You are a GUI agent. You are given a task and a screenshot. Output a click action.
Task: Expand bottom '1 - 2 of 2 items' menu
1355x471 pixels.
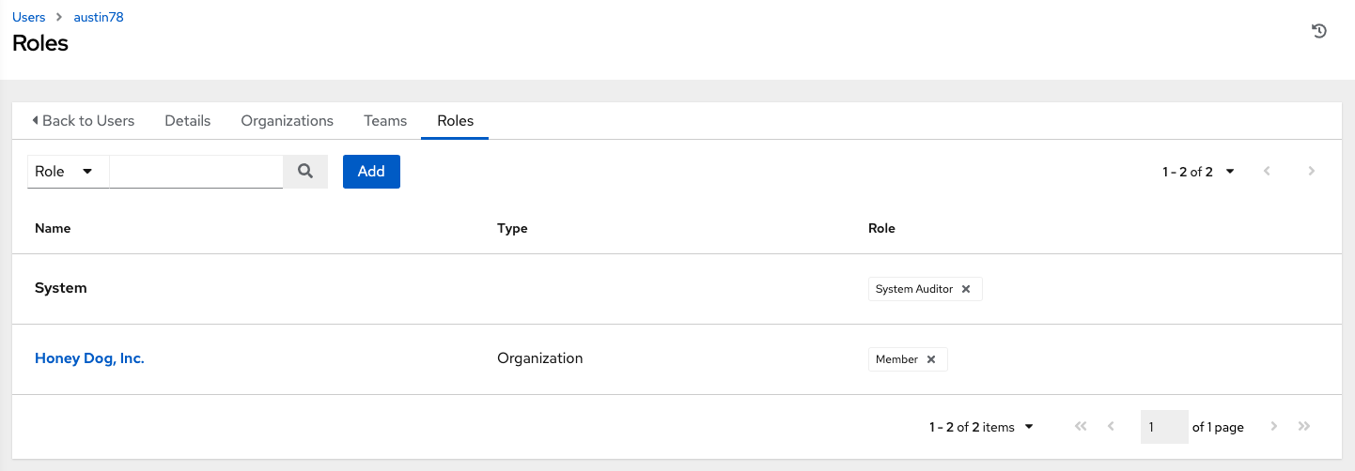(981, 427)
